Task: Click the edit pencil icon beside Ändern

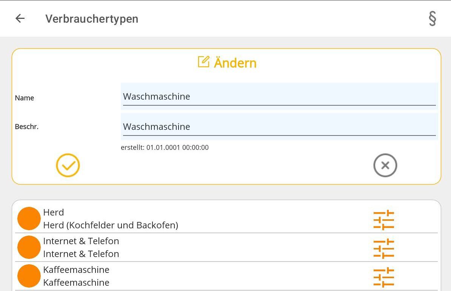Action: pos(203,62)
